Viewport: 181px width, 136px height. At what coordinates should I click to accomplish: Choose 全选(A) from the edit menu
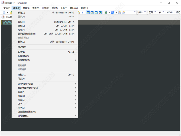coord(21,52)
